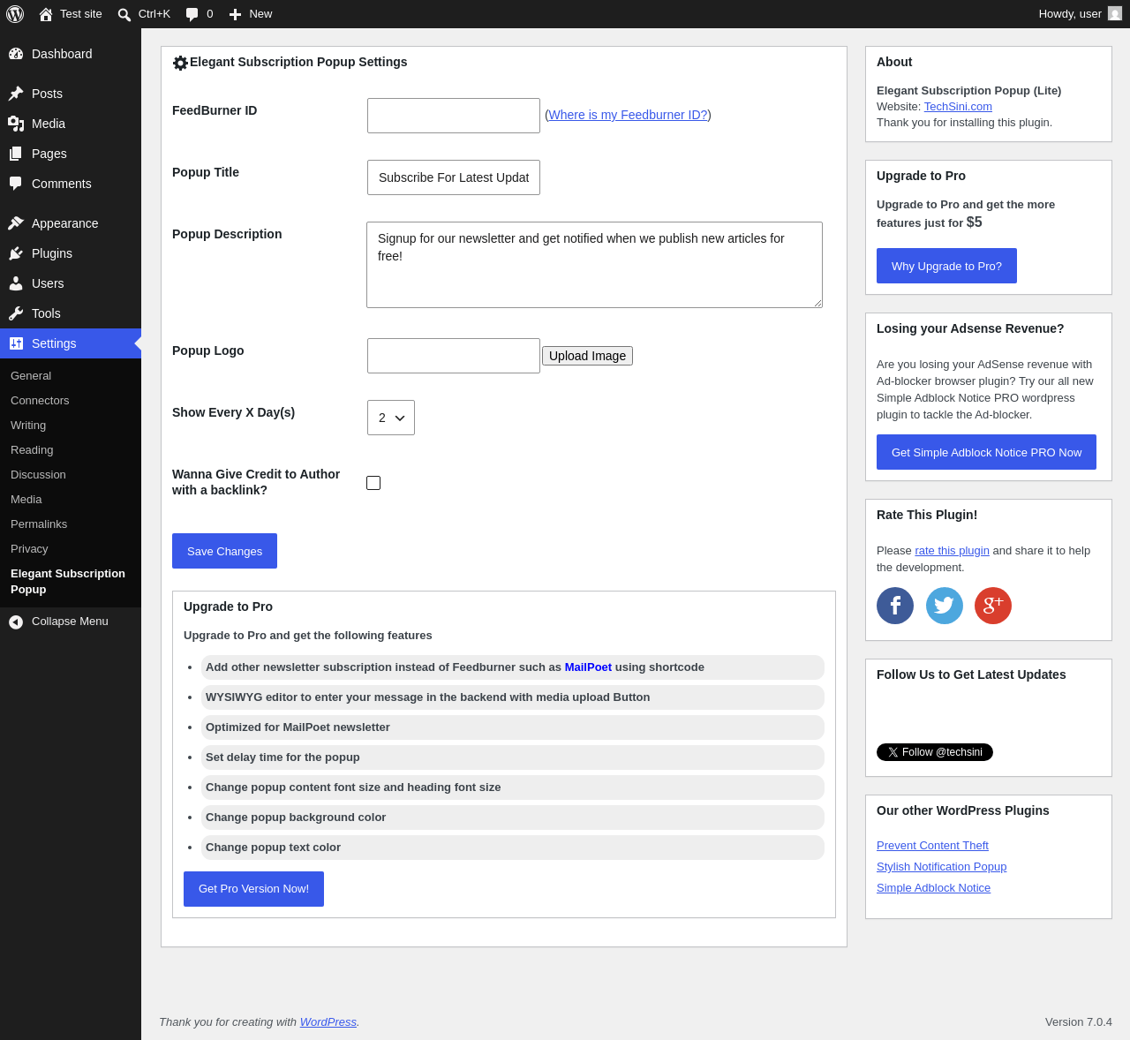Click the New plus icon
1130x1040 pixels.
(235, 14)
